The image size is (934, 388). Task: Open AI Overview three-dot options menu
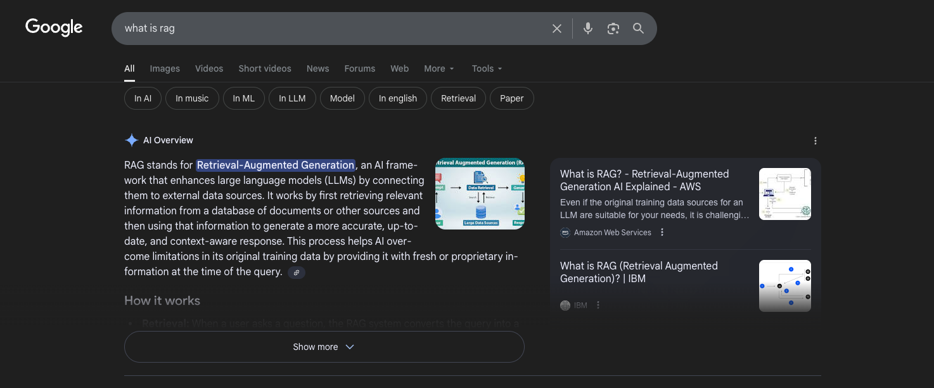[816, 141]
